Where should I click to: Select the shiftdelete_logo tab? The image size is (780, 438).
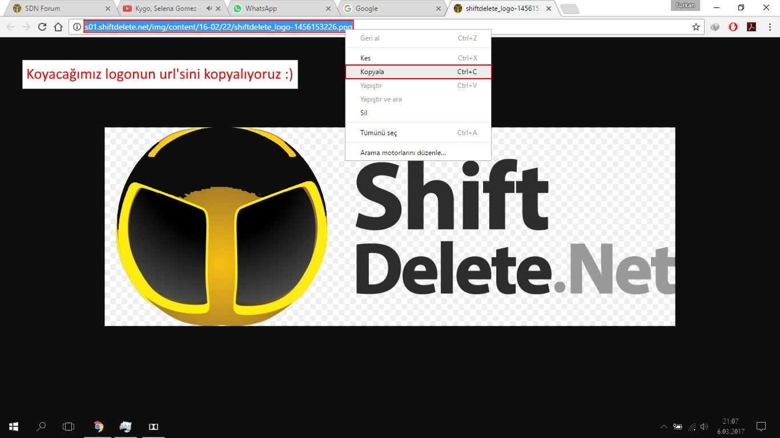click(x=502, y=9)
